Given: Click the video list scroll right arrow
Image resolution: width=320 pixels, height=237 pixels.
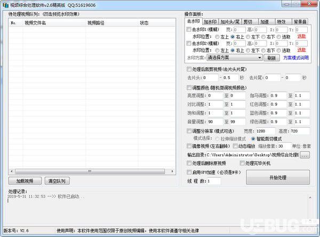Looking at the screenshot, I should (x=172, y=171).
